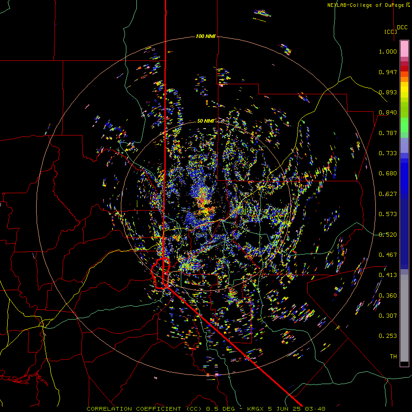Click the 0.360 scale value
Viewport: 412px width, 412px height.
click(388, 296)
